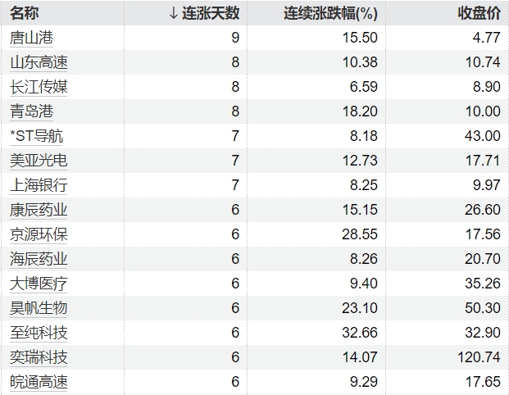This screenshot has height=395, width=509.
Task: Select the 海辰药业 entry
Action: [39, 259]
